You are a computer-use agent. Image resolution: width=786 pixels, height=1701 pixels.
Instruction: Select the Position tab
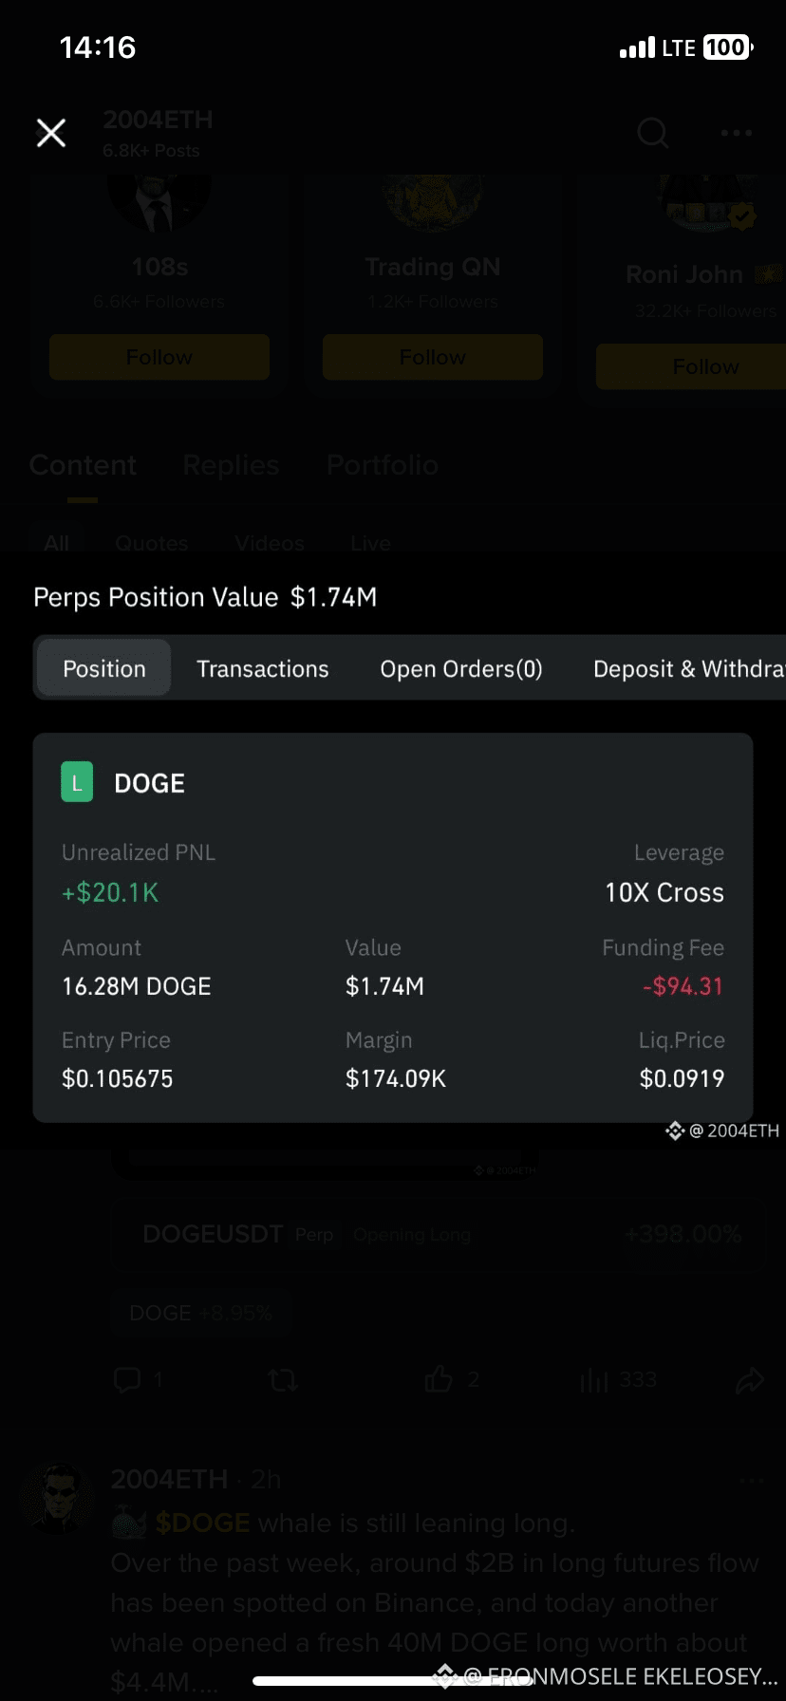104,668
